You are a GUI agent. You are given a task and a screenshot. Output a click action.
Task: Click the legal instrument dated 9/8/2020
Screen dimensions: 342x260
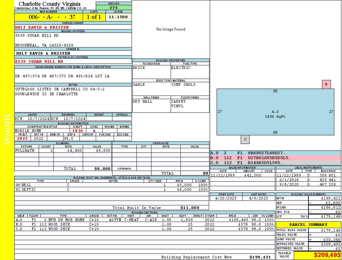pyautogui.click(x=308, y=184)
